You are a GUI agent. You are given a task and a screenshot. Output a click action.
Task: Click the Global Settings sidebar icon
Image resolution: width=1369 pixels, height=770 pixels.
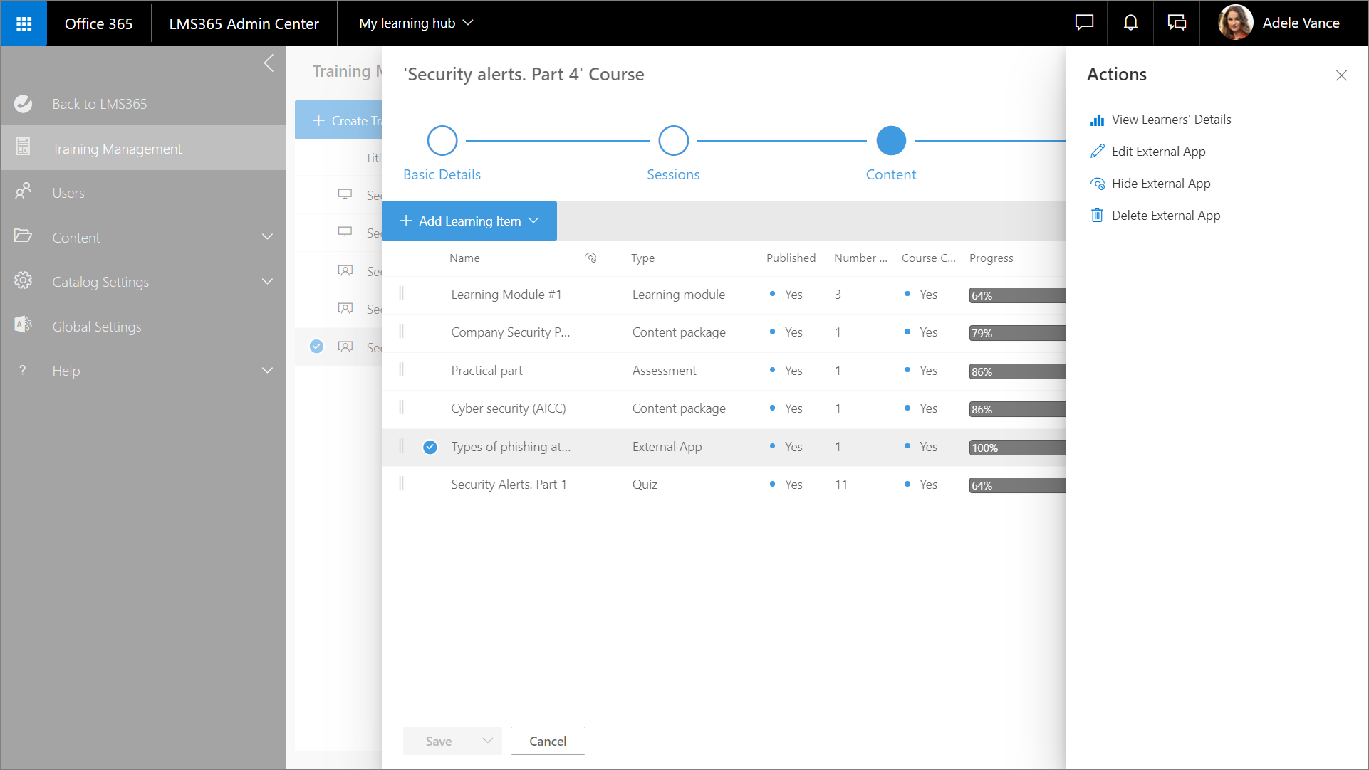coord(23,326)
